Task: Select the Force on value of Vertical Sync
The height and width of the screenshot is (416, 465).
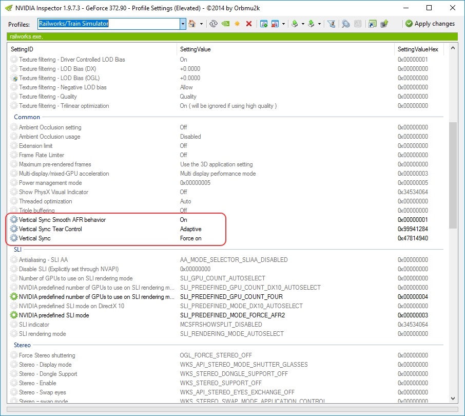Action: 191,238
